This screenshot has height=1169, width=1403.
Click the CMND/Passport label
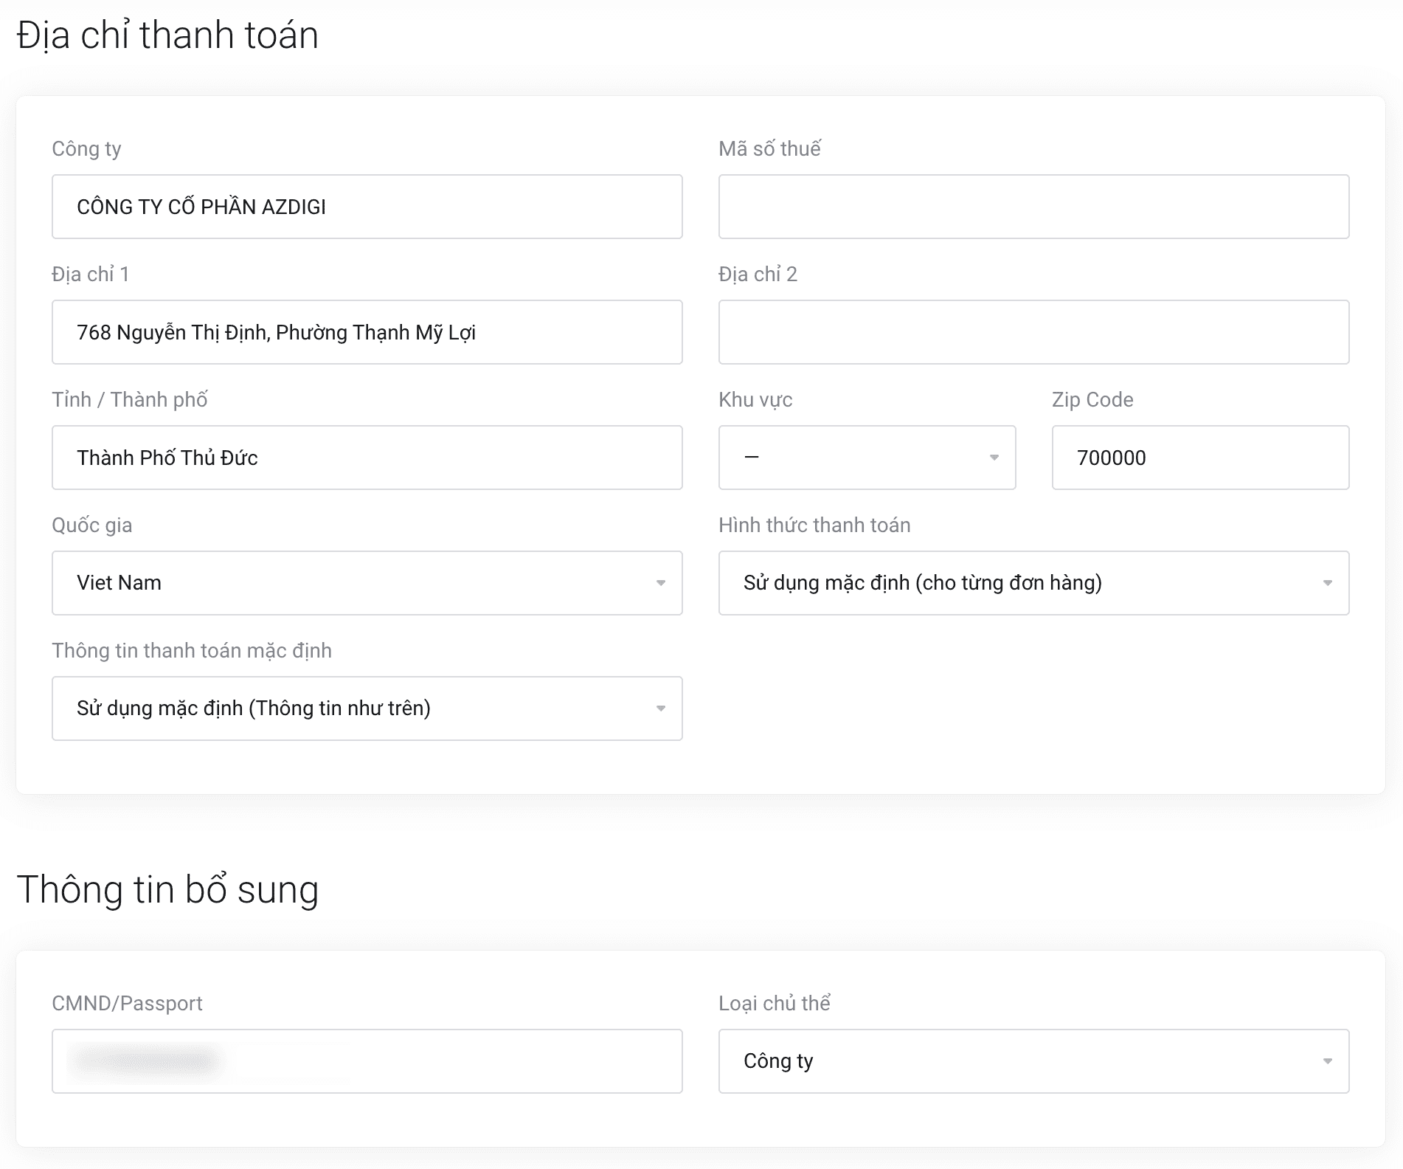pos(127,1004)
